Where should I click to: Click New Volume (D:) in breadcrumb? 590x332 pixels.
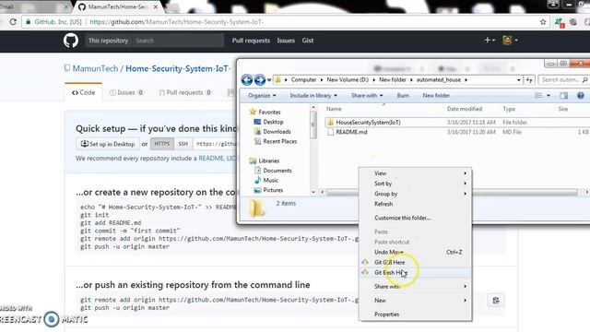(x=348, y=80)
